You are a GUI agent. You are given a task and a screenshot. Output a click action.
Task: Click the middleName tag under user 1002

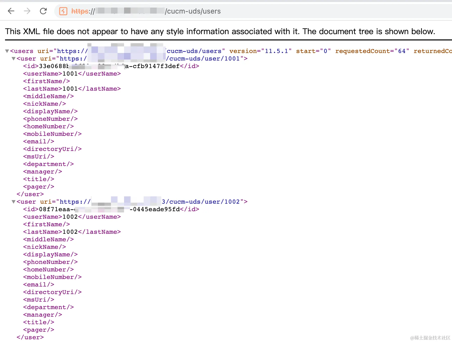click(x=48, y=240)
